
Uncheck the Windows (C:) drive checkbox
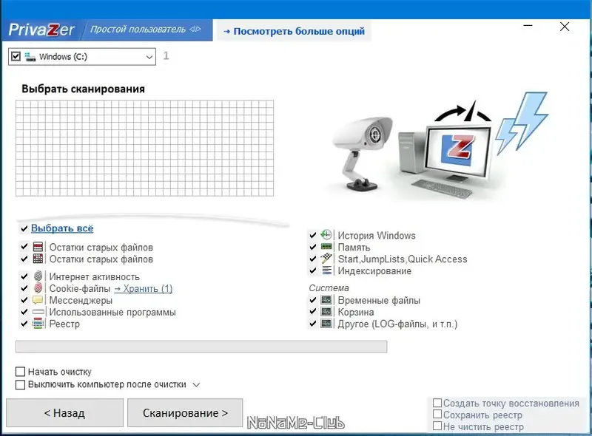click(x=16, y=57)
